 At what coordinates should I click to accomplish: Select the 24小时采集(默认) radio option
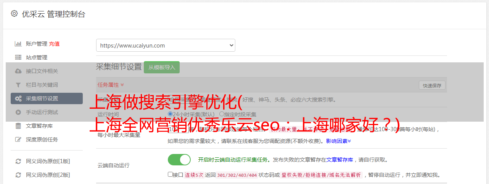[171, 114]
